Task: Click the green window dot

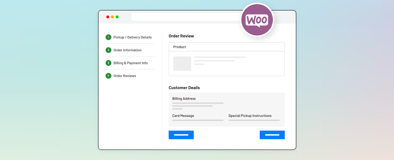Action: click(x=117, y=17)
